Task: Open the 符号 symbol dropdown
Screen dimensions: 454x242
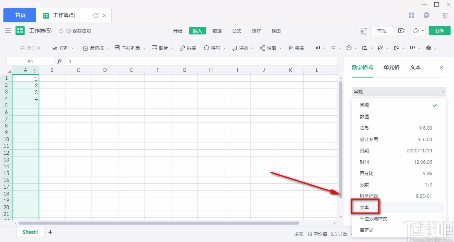Action: click(x=215, y=48)
